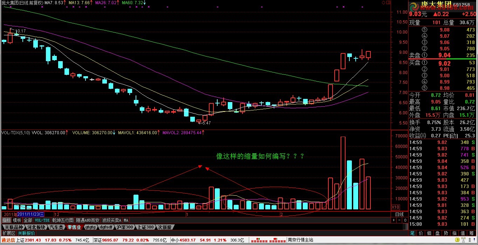Click the X10 volume scale label
478x245 pixels.
395,207
